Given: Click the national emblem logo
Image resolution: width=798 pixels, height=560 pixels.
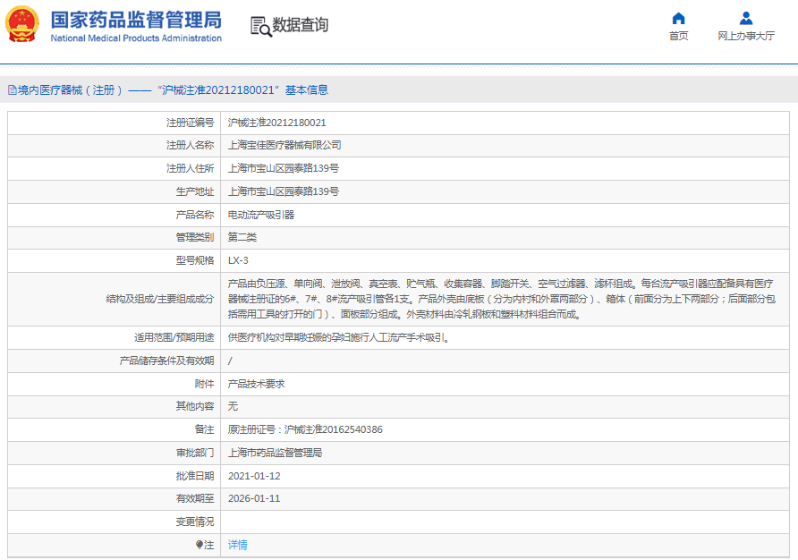Looking at the screenshot, I should (x=23, y=24).
